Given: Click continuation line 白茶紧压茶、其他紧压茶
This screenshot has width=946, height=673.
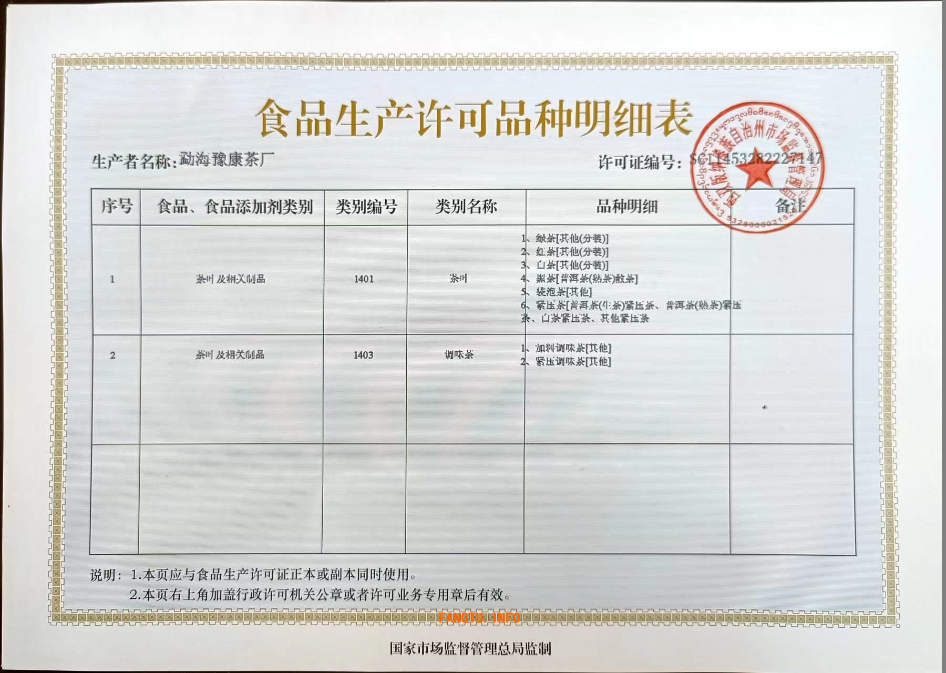Looking at the screenshot, I should [595, 318].
